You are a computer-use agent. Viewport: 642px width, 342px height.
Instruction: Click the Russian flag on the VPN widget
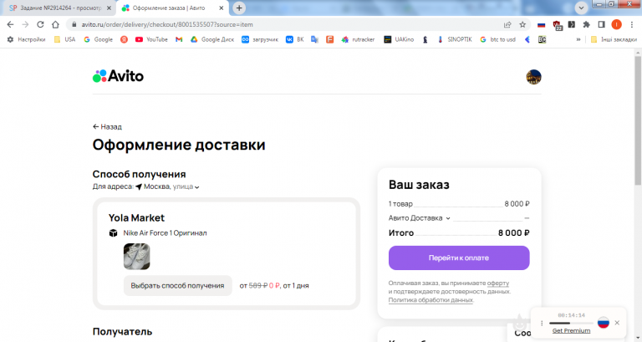click(603, 323)
